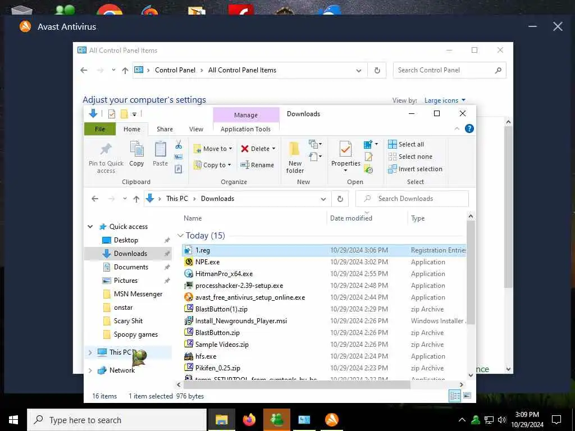Click Search Control Panel field
The image size is (575, 431).
click(449, 70)
